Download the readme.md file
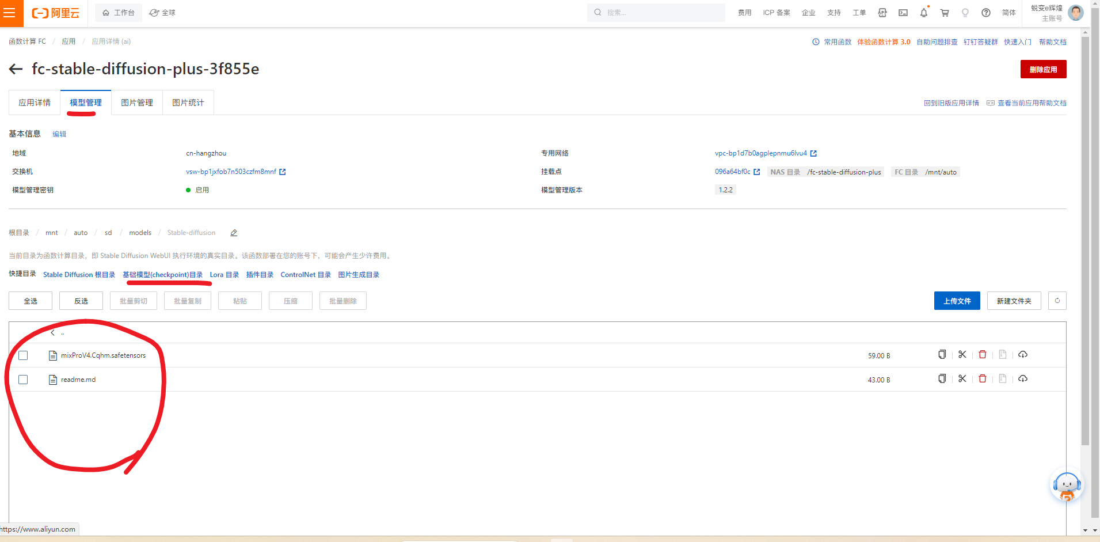 (x=1023, y=379)
